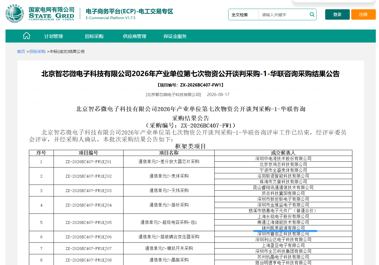Click candidate 烟台明德亨电子科技有限公司
The height and width of the screenshot is (265, 379).
(x=283, y=263)
